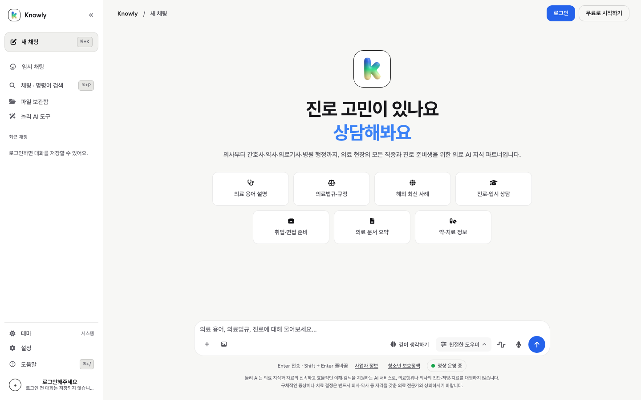Open 임시 채팅 temporary chat
Viewport: 641px width, 400px height.
pos(51,67)
